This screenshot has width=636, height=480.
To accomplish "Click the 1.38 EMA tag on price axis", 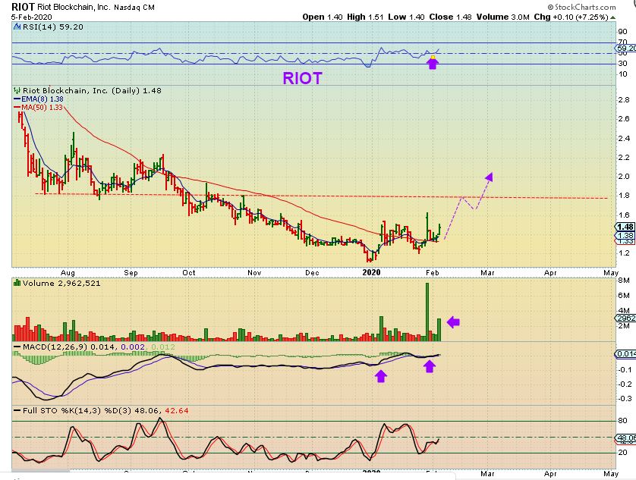I will click(625, 236).
